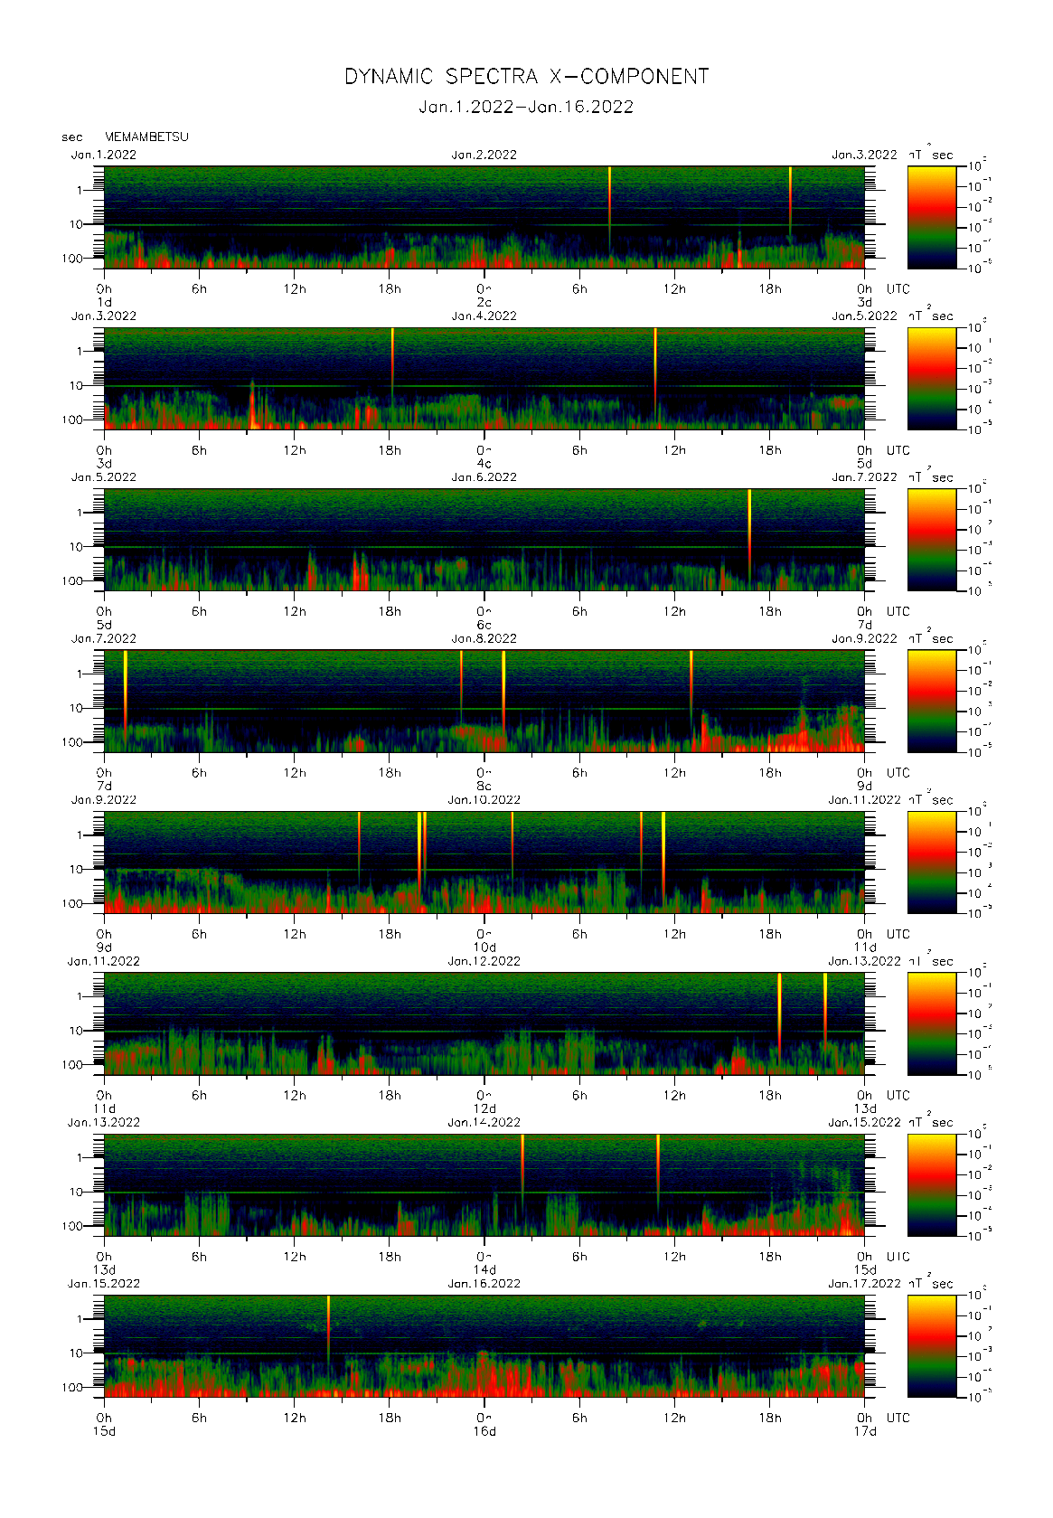
Task: Click the UTC label below the Jan.1–Jan.3 panel
Action: [x=898, y=289]
